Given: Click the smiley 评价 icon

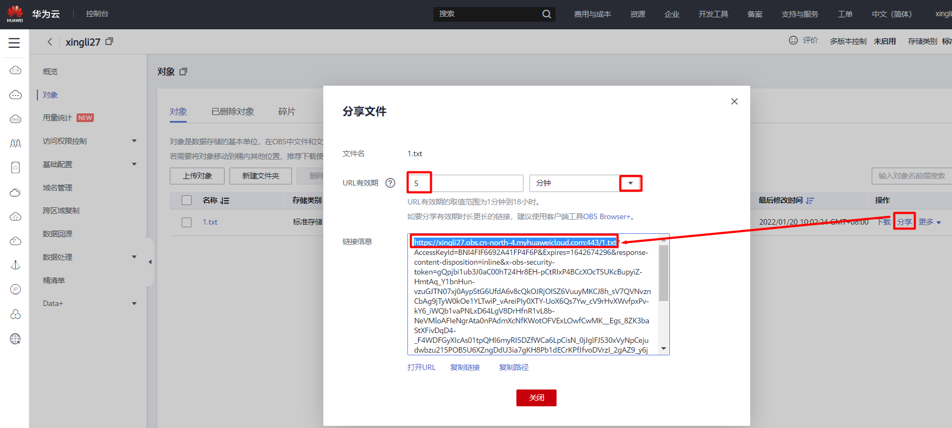Looking at the screenshot, I should (x=793, y=40).
